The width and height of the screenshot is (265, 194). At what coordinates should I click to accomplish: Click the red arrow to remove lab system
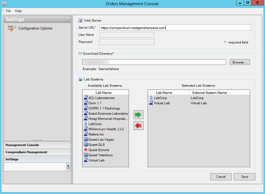click(138, 126)
